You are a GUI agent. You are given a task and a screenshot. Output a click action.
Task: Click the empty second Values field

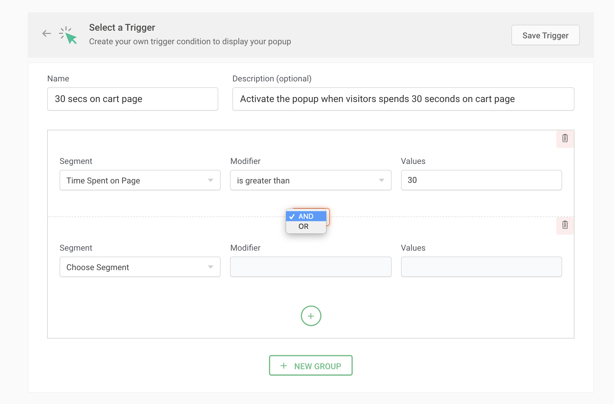click(x=481, y=267)
